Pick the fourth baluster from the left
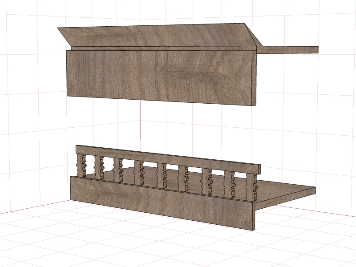This screenshot has height=267, width=356. [x=139, y=173]
